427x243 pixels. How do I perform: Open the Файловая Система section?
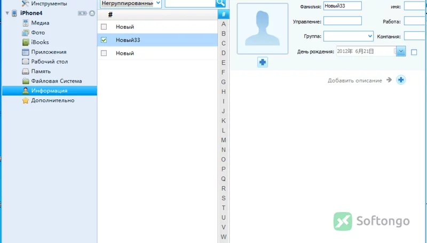click(57, 81)
